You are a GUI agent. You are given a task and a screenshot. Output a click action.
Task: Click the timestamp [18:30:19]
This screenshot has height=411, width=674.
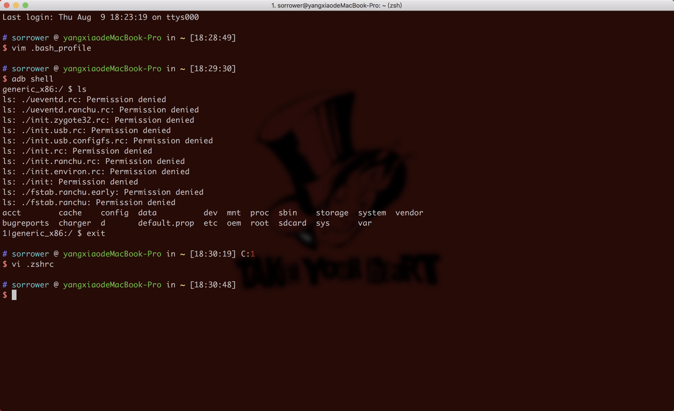[x=213, y=254]
